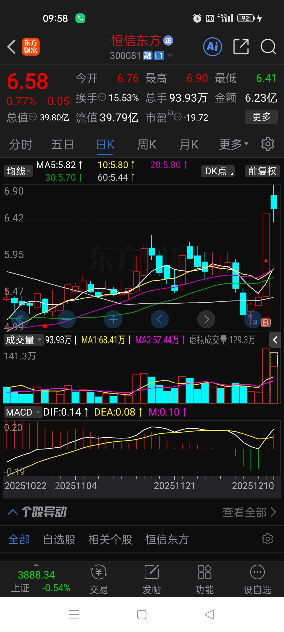Tap the dashed virtual volume bar
This screenshot has height=632, width=284.
point(274,378)
